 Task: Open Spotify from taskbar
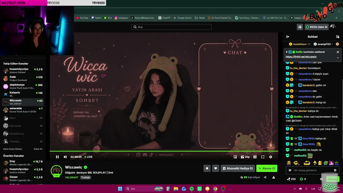(x=192, y=189)
